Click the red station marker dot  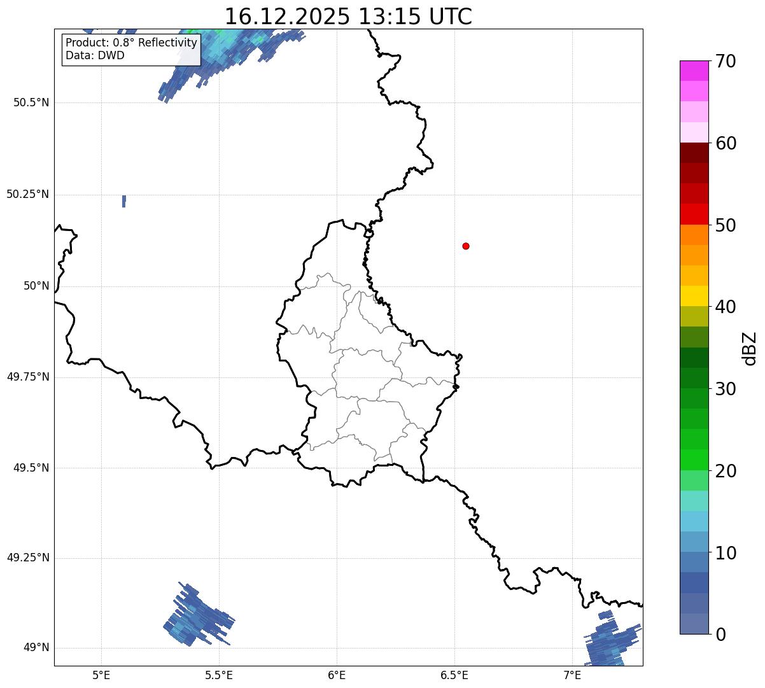pos(466,246)
